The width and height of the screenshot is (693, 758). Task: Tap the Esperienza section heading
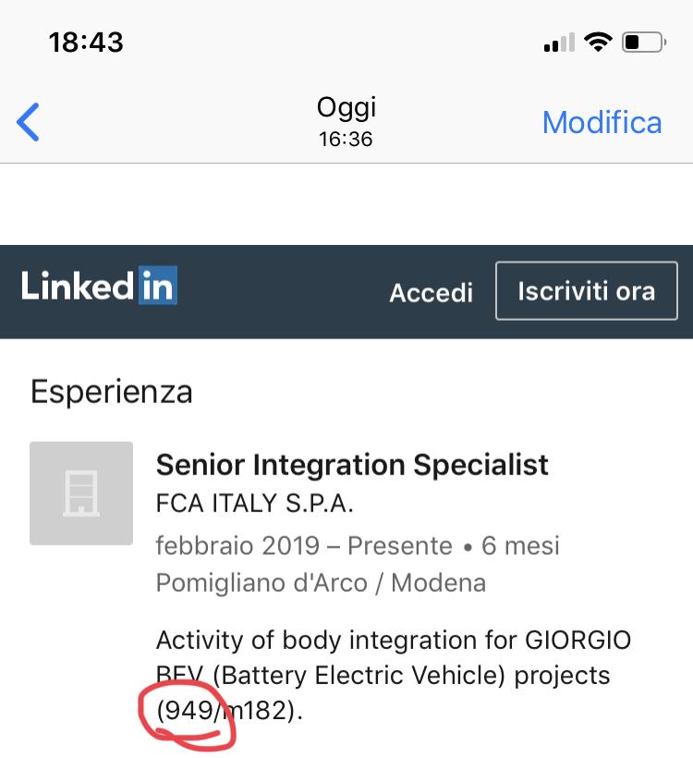pos(112,391)
